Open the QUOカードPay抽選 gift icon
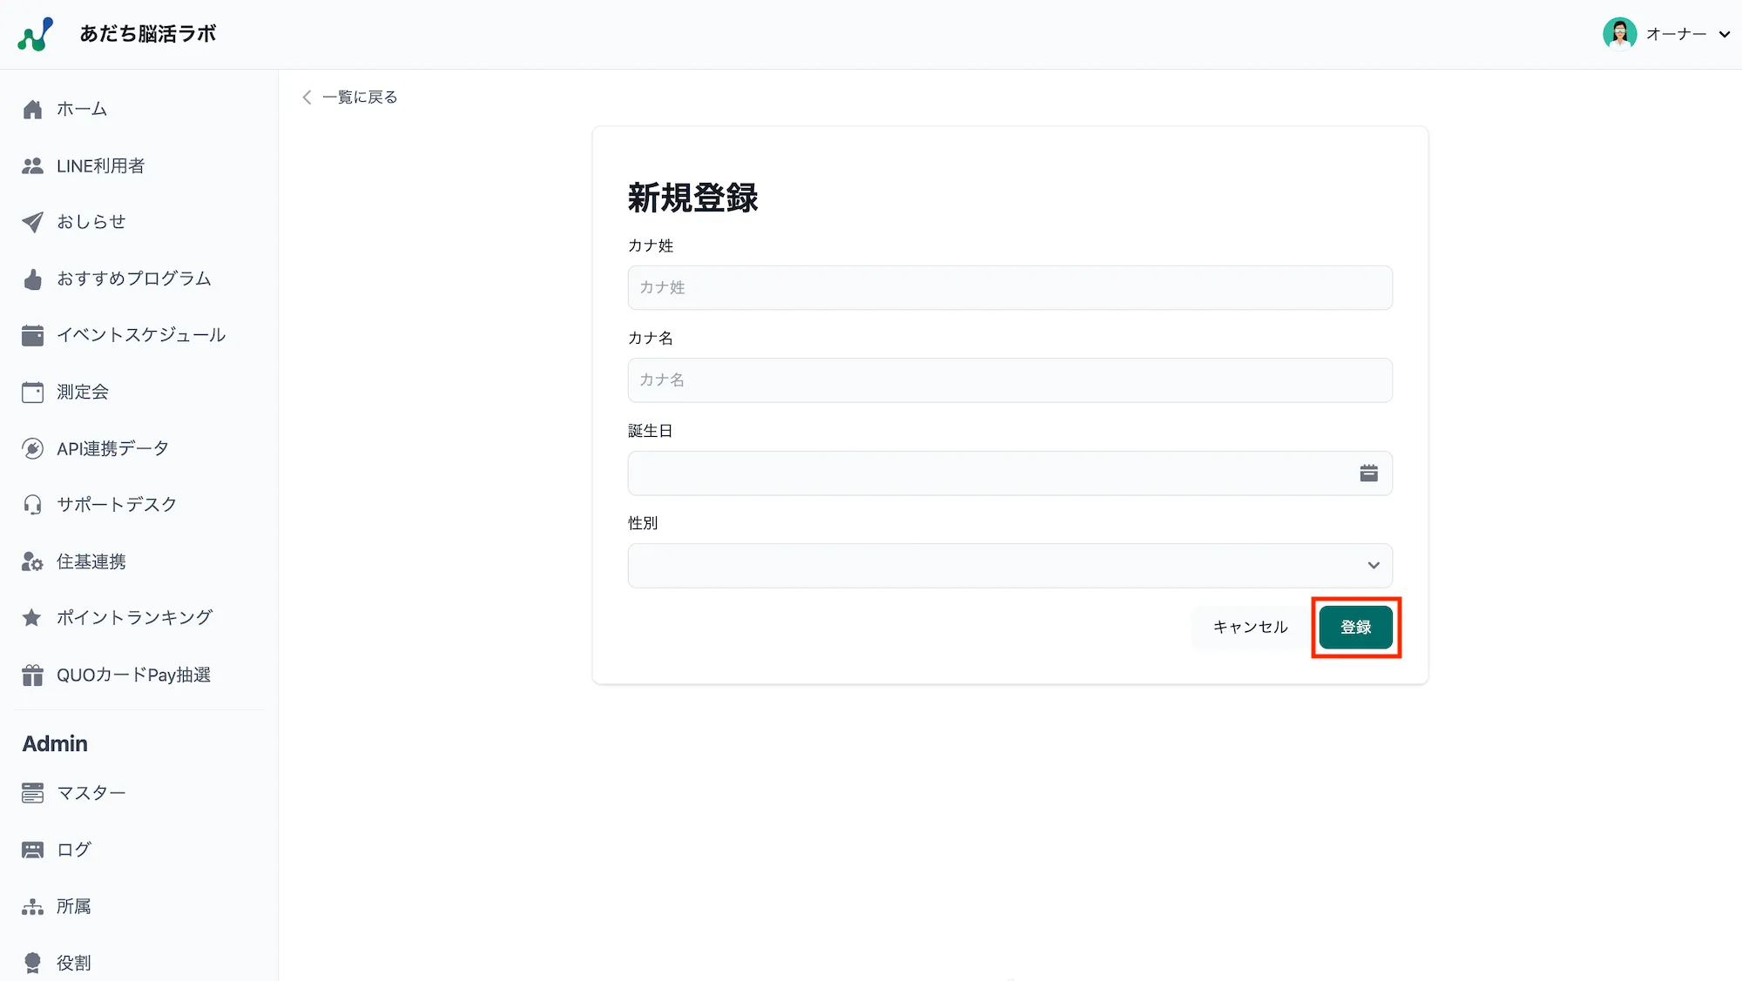The image size is (1742, 981). pos(32,674)
